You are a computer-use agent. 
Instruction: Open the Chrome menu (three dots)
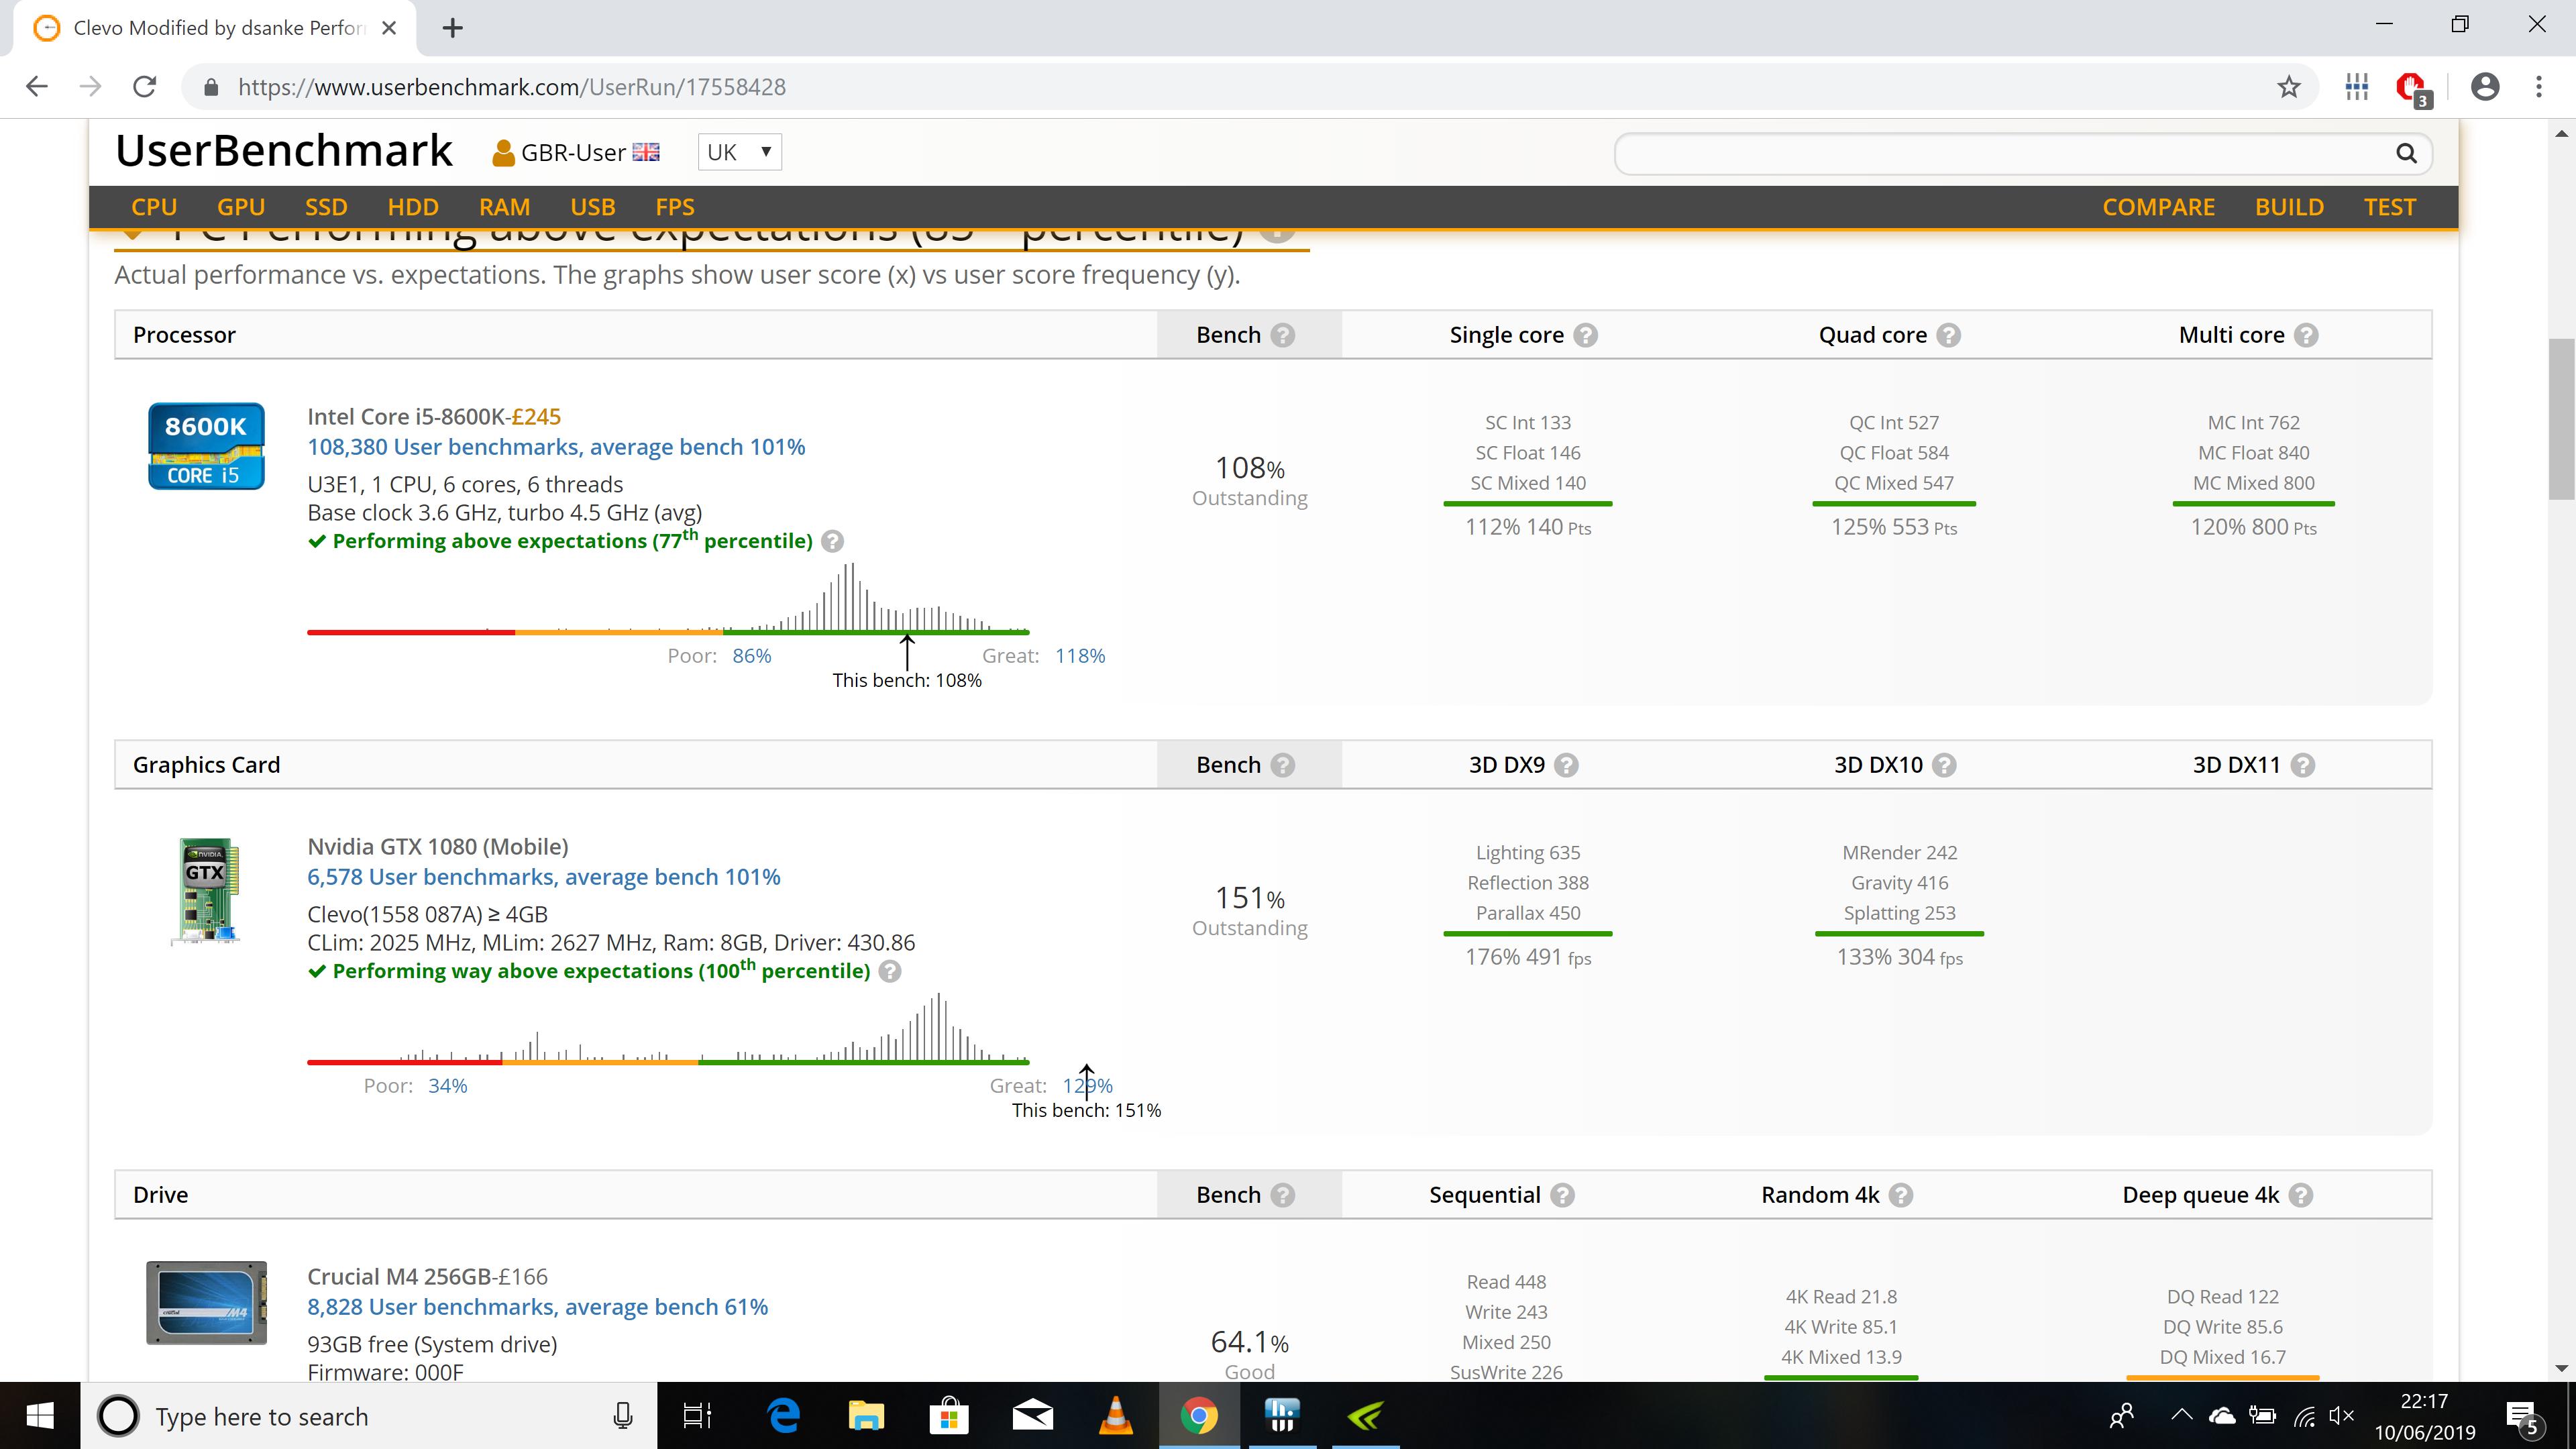tap(2538, 87)
